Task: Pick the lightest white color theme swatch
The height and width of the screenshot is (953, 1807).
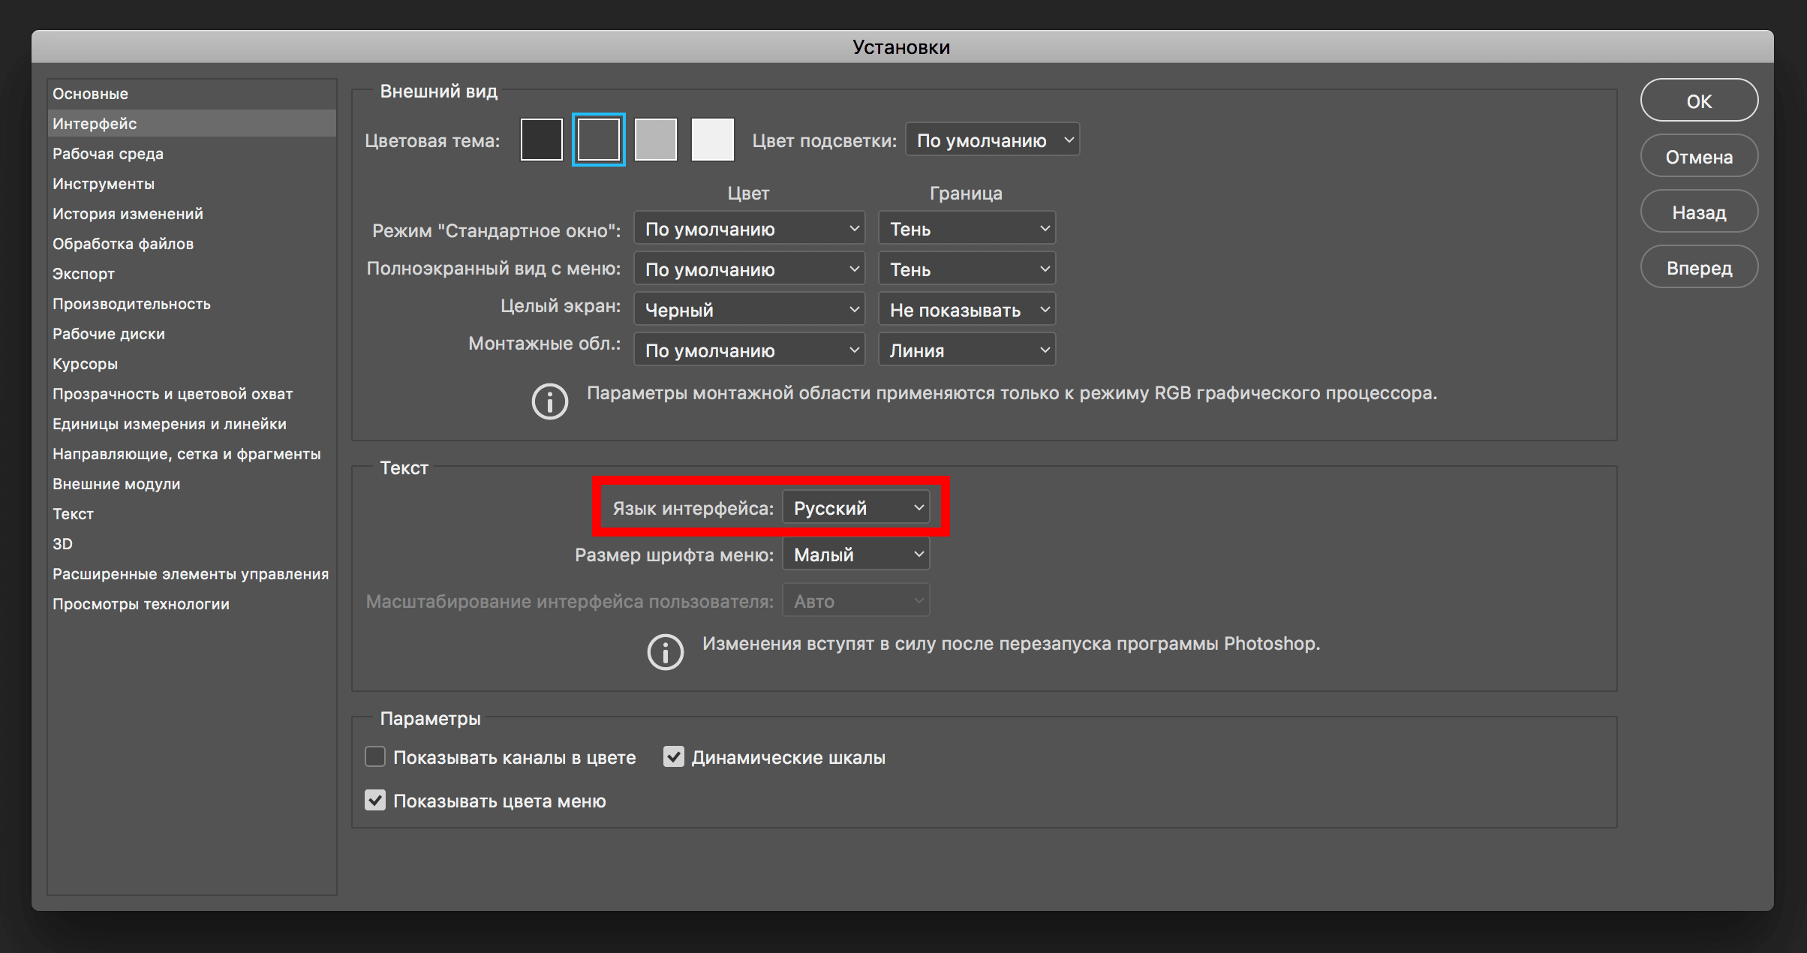Action: (x=712, y=140)
